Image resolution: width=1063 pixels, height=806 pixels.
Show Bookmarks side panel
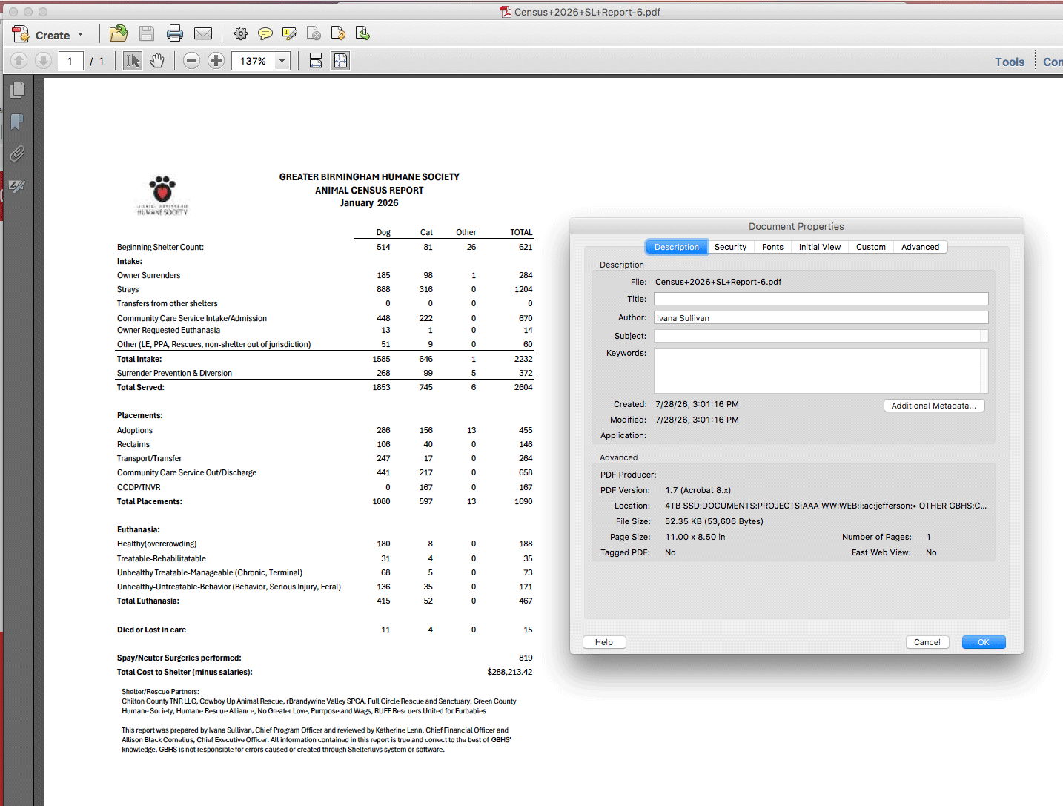point(17,122)
